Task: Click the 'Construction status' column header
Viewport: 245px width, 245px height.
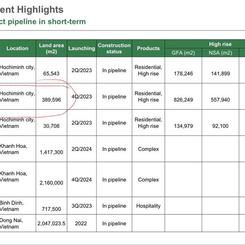Action: [114, 48]
